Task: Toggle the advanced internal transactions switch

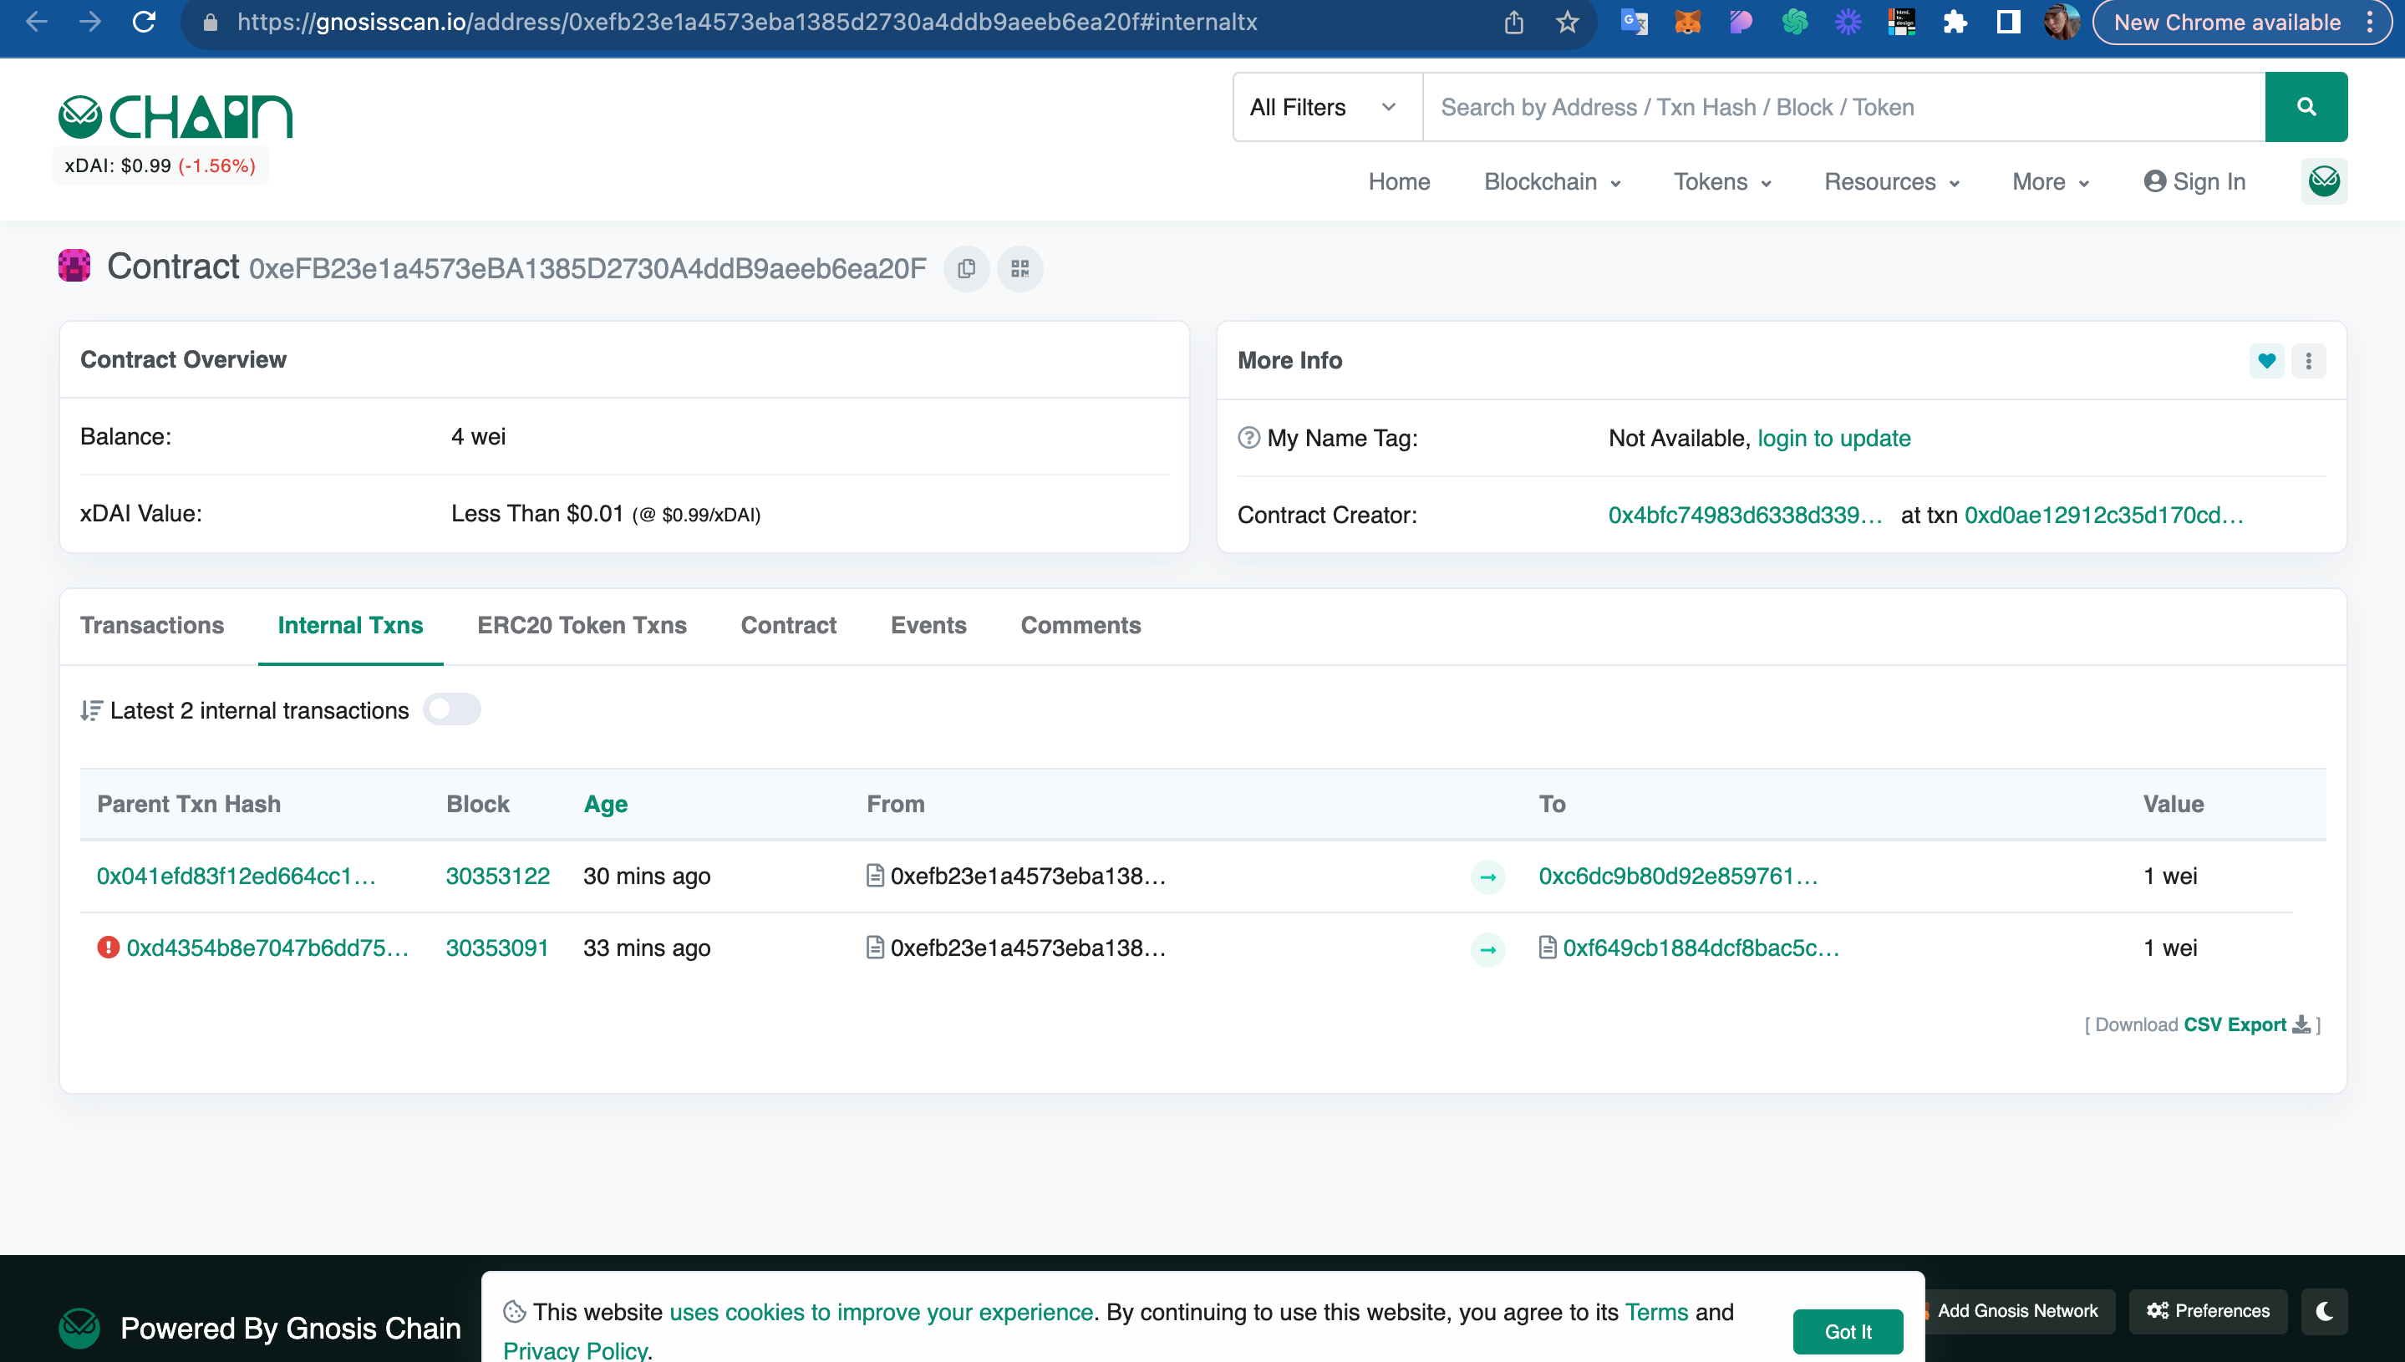Action: [x=452, y=710]
